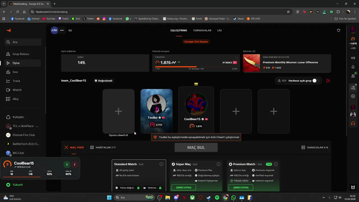Screen dimensions: 359x202
Task: Click Standard Match info icon
Action: click(161, 164)
